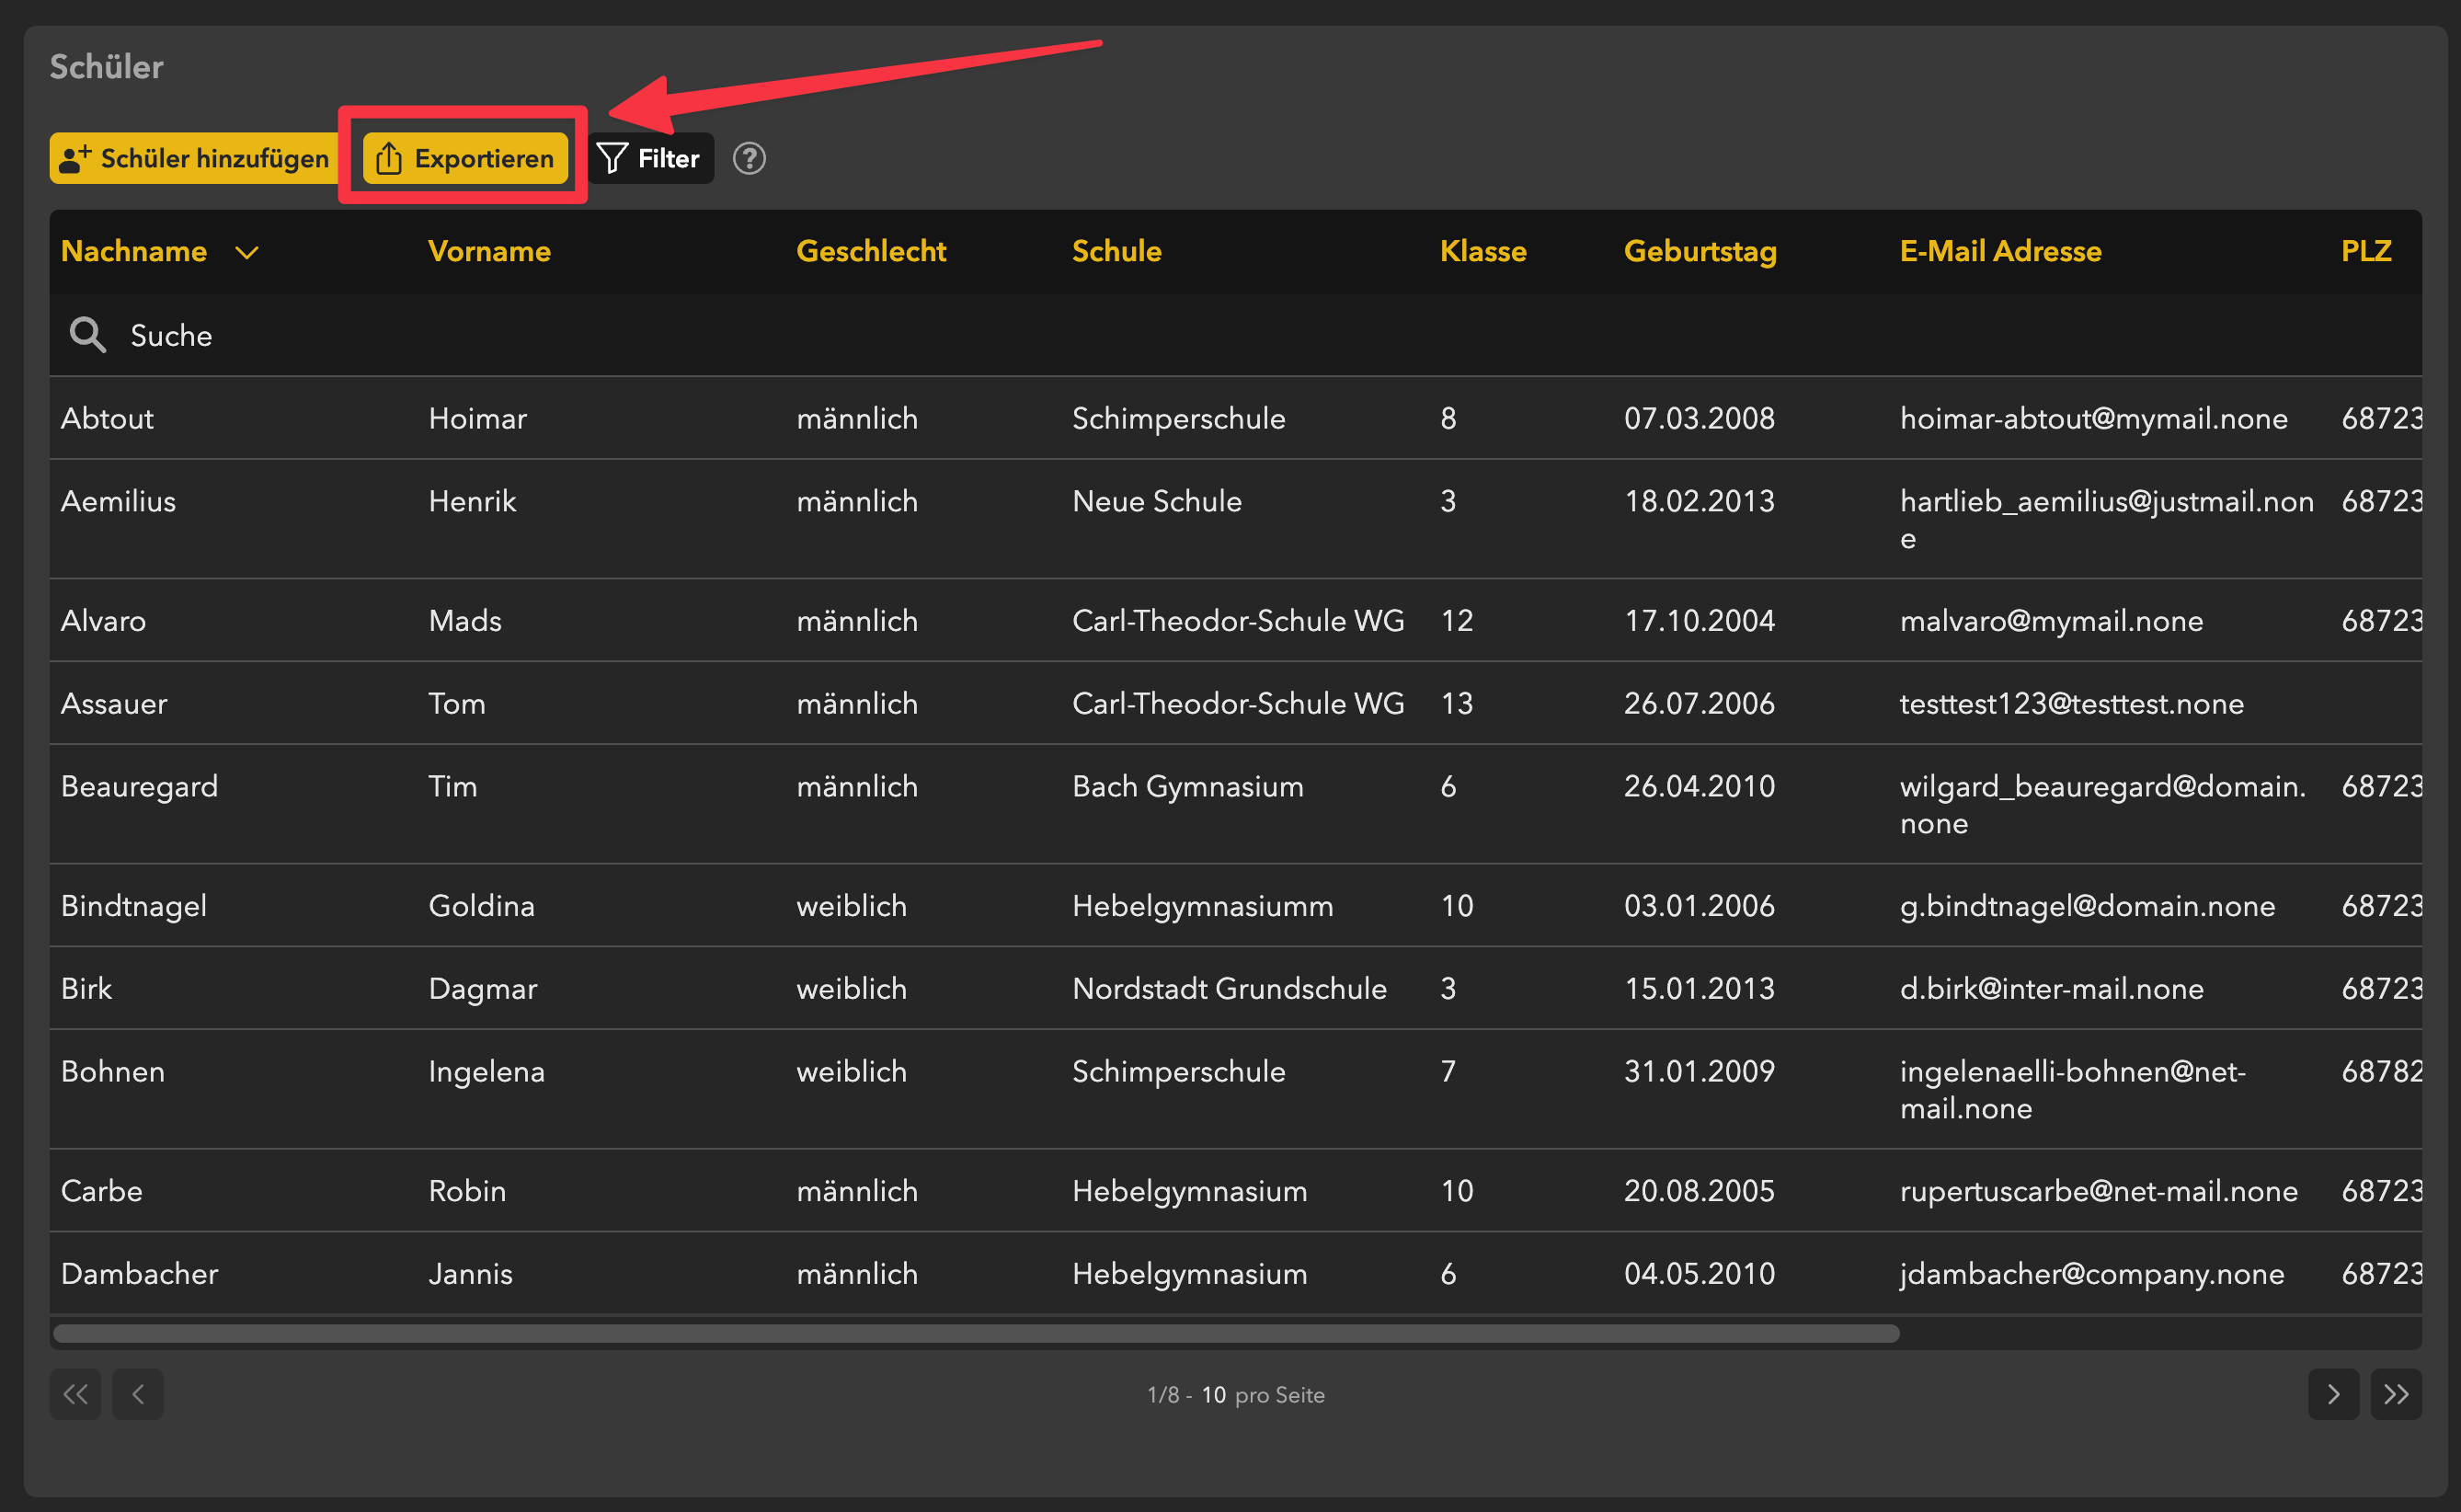Screen dimensions: 2461x1512
Task: Click the magnifier search icon
Action: point(87,335)
